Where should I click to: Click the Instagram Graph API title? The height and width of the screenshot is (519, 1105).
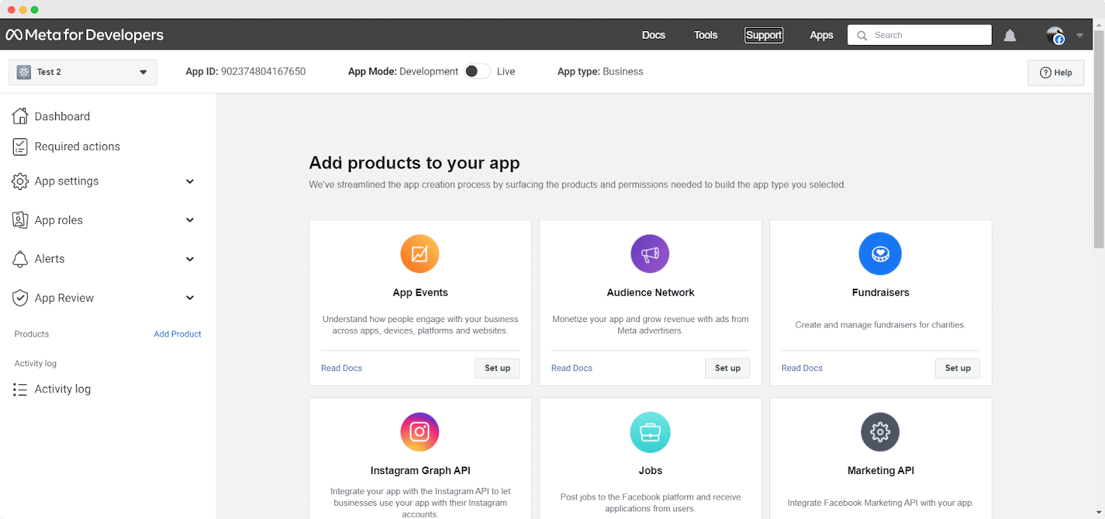point(420,471)
